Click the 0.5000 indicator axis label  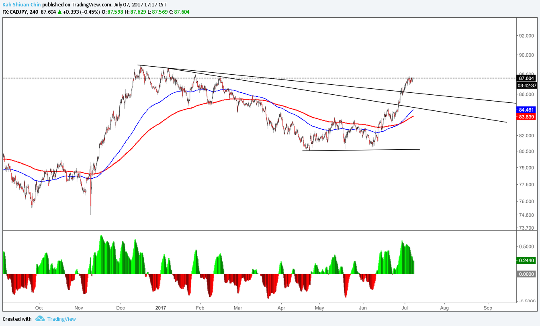pos(527,247)
